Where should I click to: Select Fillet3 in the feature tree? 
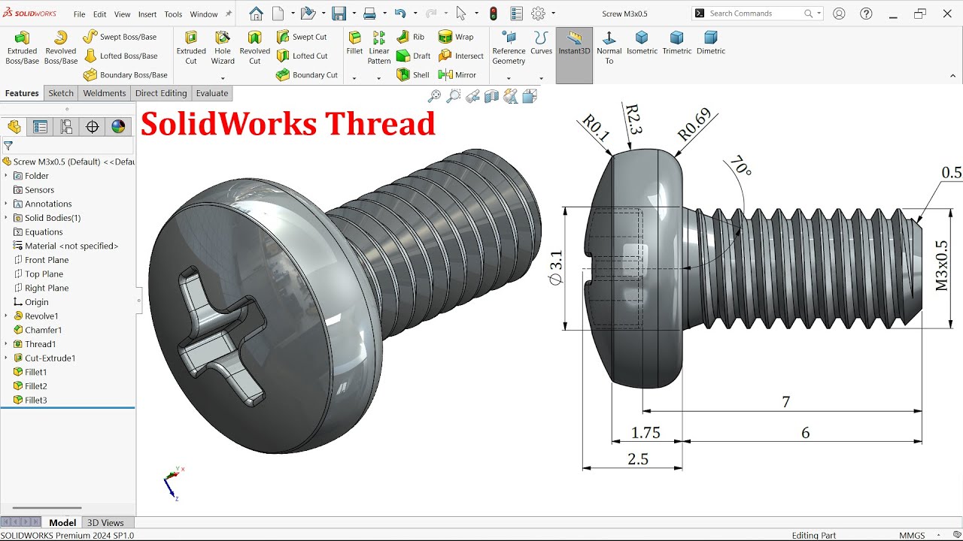[x=30, y=400]
